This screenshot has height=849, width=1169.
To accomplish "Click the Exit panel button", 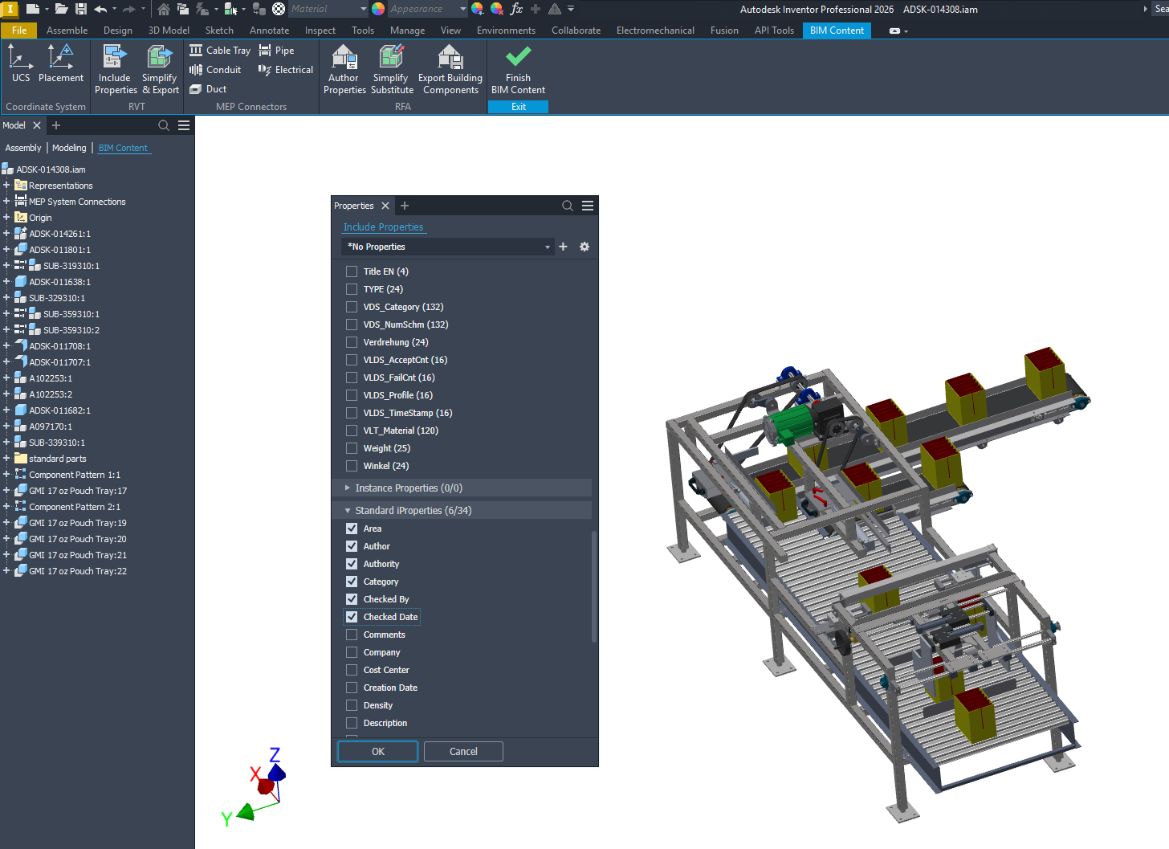I will click(x=519, y=107).
